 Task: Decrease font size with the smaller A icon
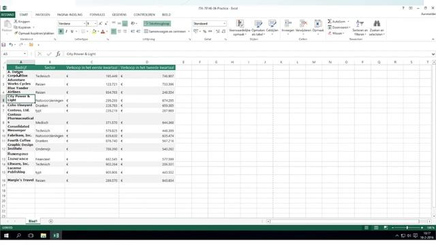pyautogui.click(x=106, y=24)
